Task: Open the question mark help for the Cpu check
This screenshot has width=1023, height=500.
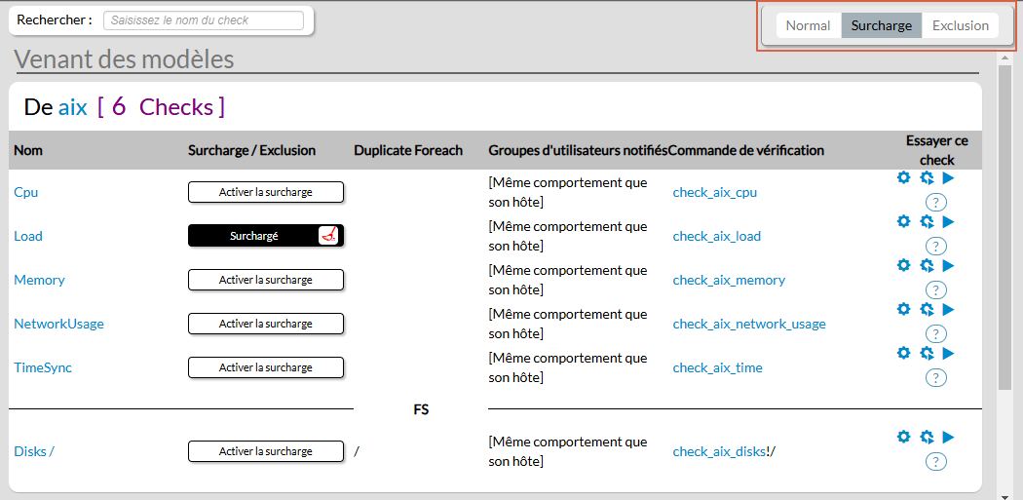Action: pyautogui.click(x=936, y=202)
